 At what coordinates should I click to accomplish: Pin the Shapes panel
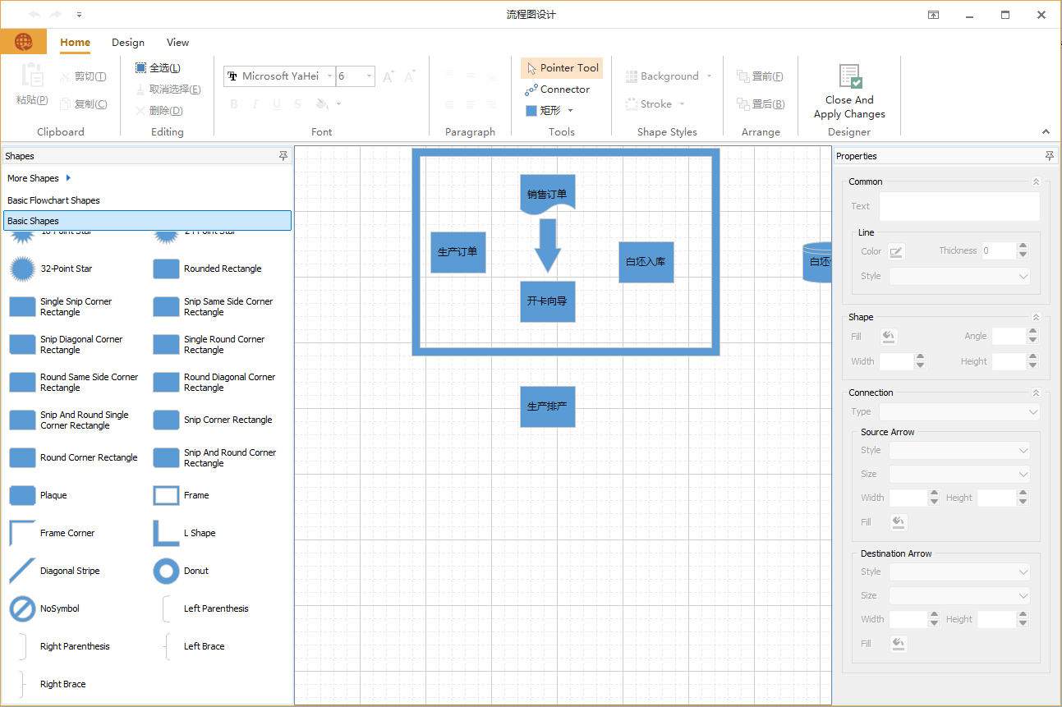pyautogui.click(x=283, y=156)
